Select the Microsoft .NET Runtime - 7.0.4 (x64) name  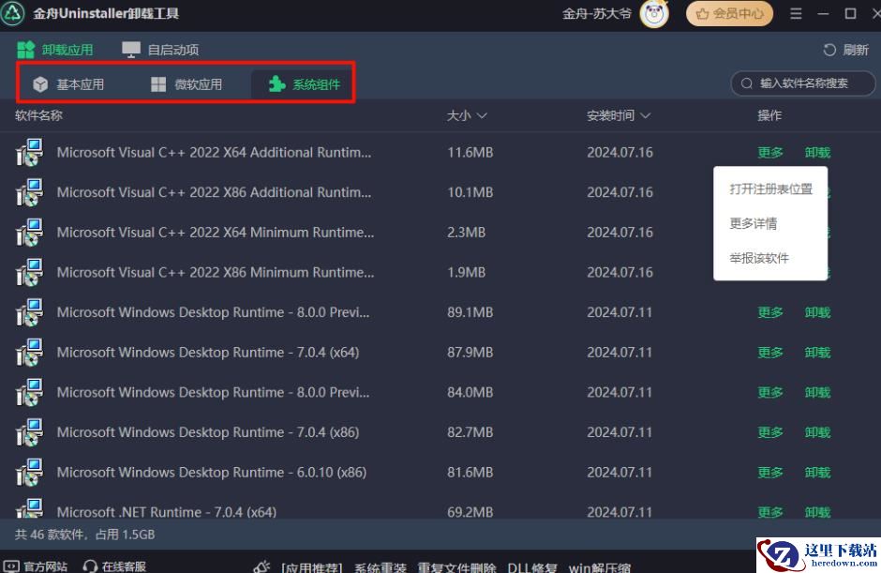tap(166, 512)
